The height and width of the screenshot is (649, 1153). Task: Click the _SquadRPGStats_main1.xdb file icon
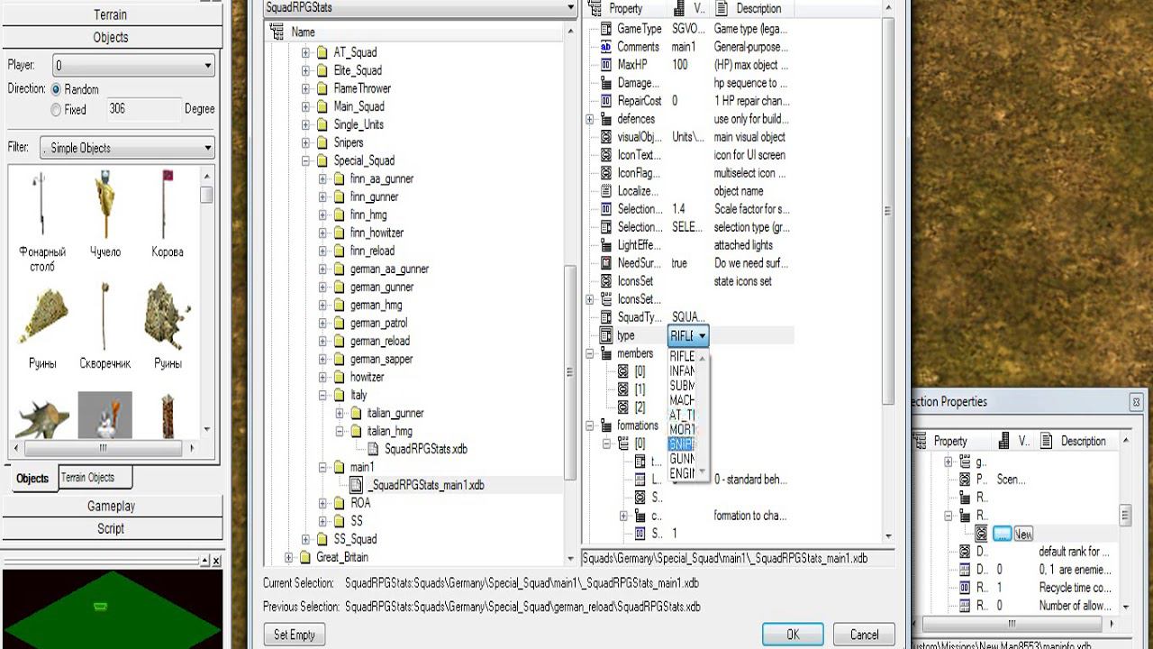(x=357, y=485)
